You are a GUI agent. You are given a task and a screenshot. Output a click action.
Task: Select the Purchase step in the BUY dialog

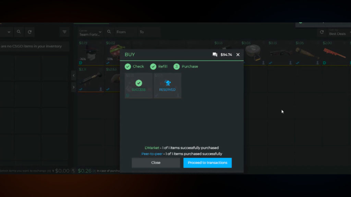coord(186,67)
